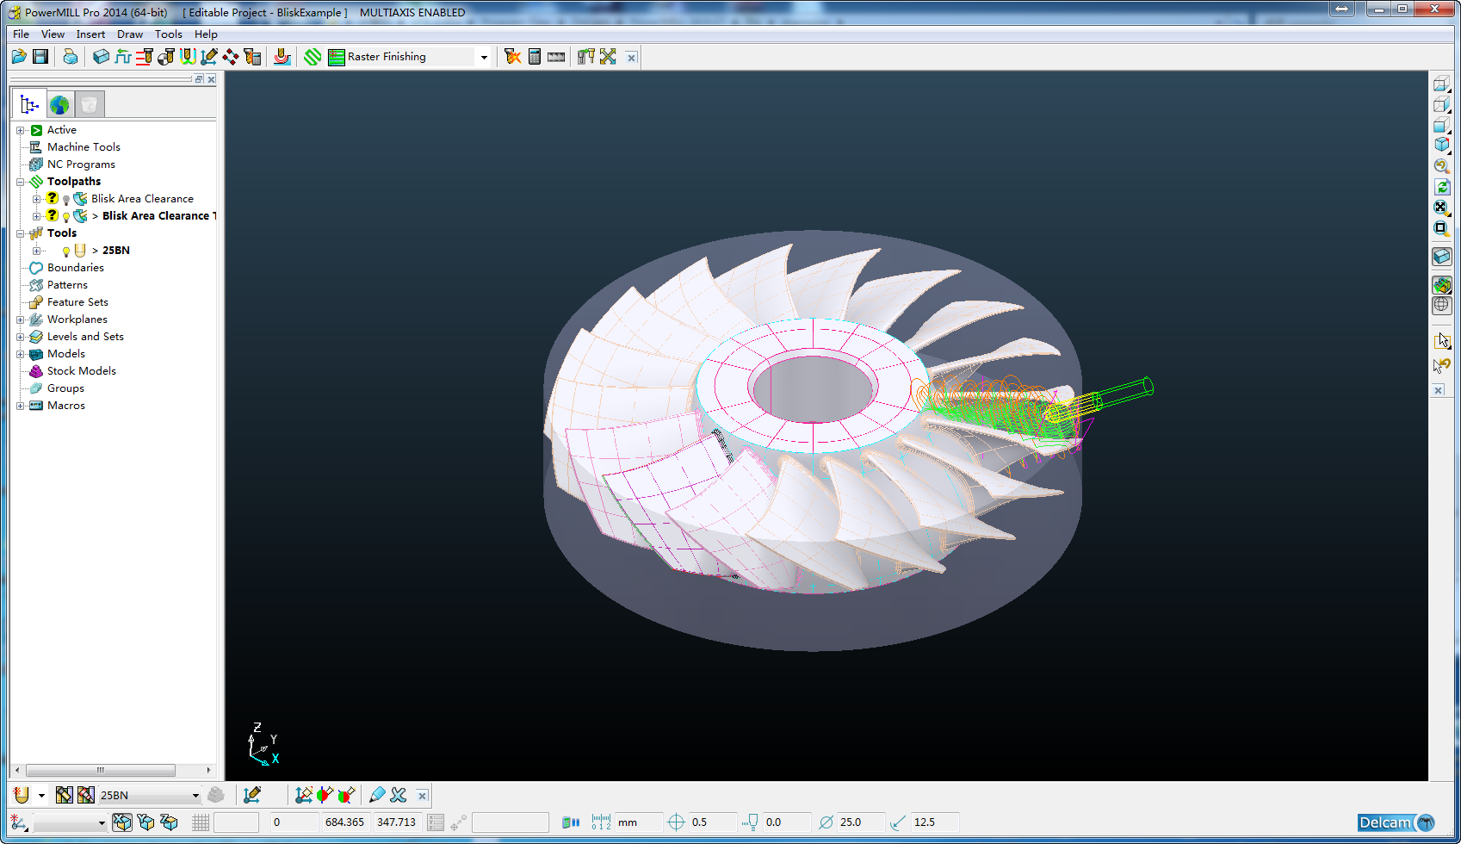Open Rapid Move Heights icon

tap(145, 57)
